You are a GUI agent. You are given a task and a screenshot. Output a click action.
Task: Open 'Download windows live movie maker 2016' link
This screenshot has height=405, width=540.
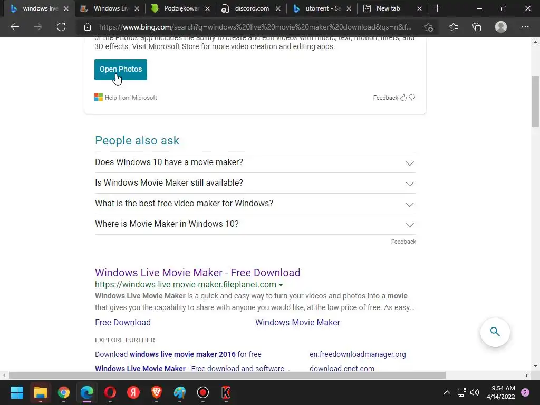(x=178, y=354)
